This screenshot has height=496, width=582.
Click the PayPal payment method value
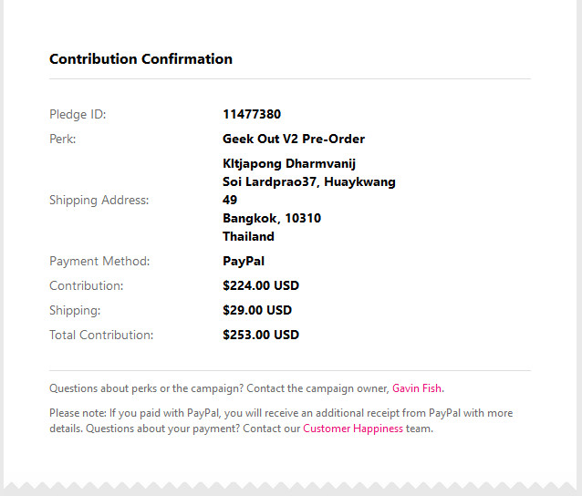coord(243,262)
